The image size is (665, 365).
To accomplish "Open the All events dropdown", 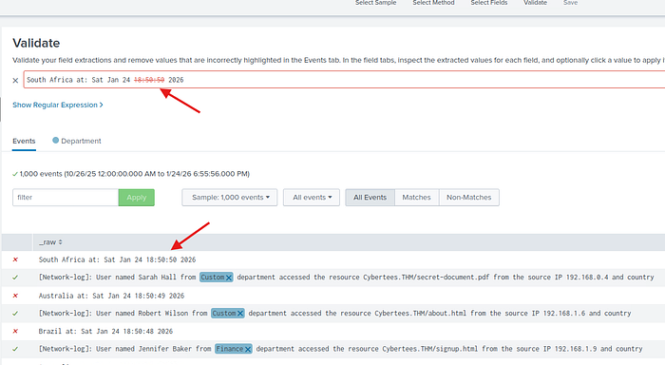I will (312, 198).
